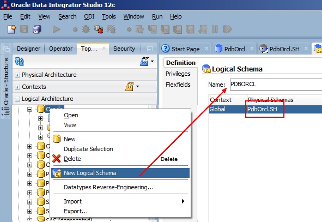
Task: Click the yellow cylinder New icon in menu
Action: tap(57, 139)
